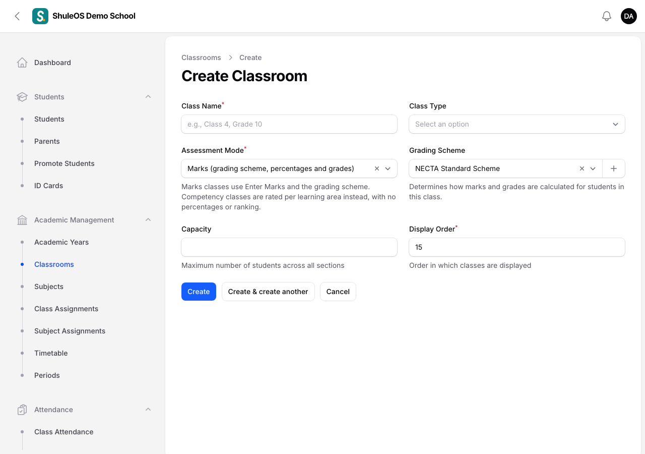This screenshot has width=645, height=454.
Task: Click the blue Create button
Action: point(199,292)
